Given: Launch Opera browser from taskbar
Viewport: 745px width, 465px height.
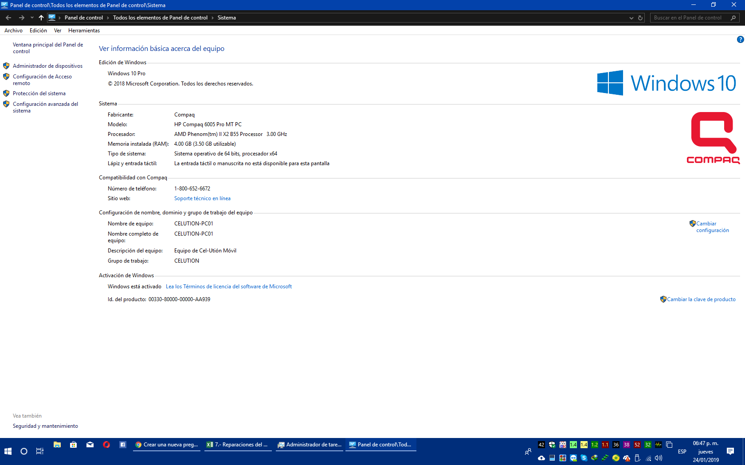Looking at the screenshot, I should pyautogui.click(x=106, y=445).
